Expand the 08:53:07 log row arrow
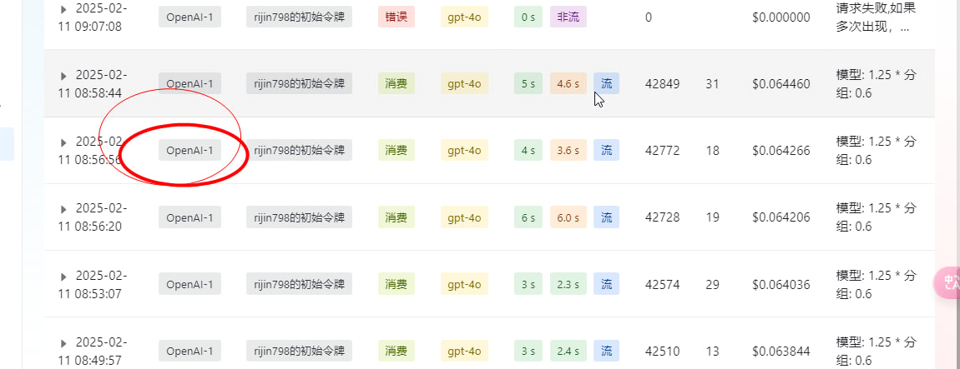The height and width of the screenshot is (369, 960). (63, 277)
